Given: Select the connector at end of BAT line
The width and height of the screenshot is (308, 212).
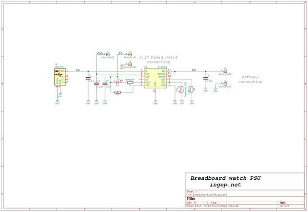Looking at the screenshot, I should (225, 71).
